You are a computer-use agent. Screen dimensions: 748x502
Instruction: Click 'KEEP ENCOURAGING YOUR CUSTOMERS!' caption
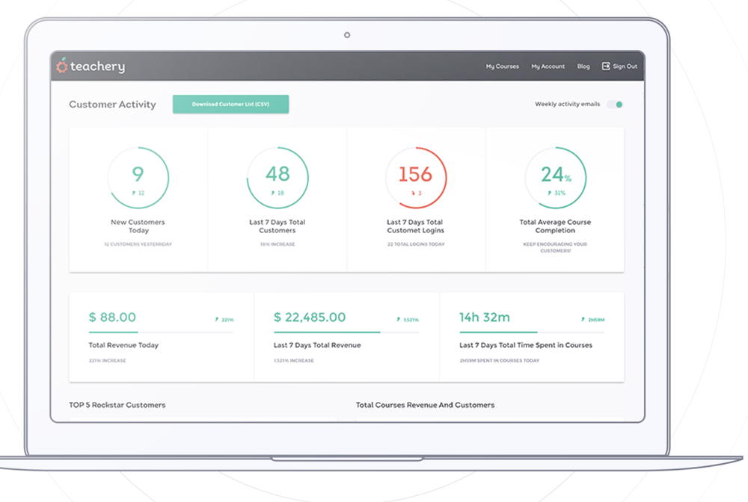pos(555,247)
